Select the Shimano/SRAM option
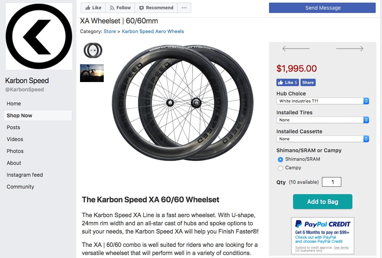This screenshot has width=382, height=258. click(x=280, y=159)
